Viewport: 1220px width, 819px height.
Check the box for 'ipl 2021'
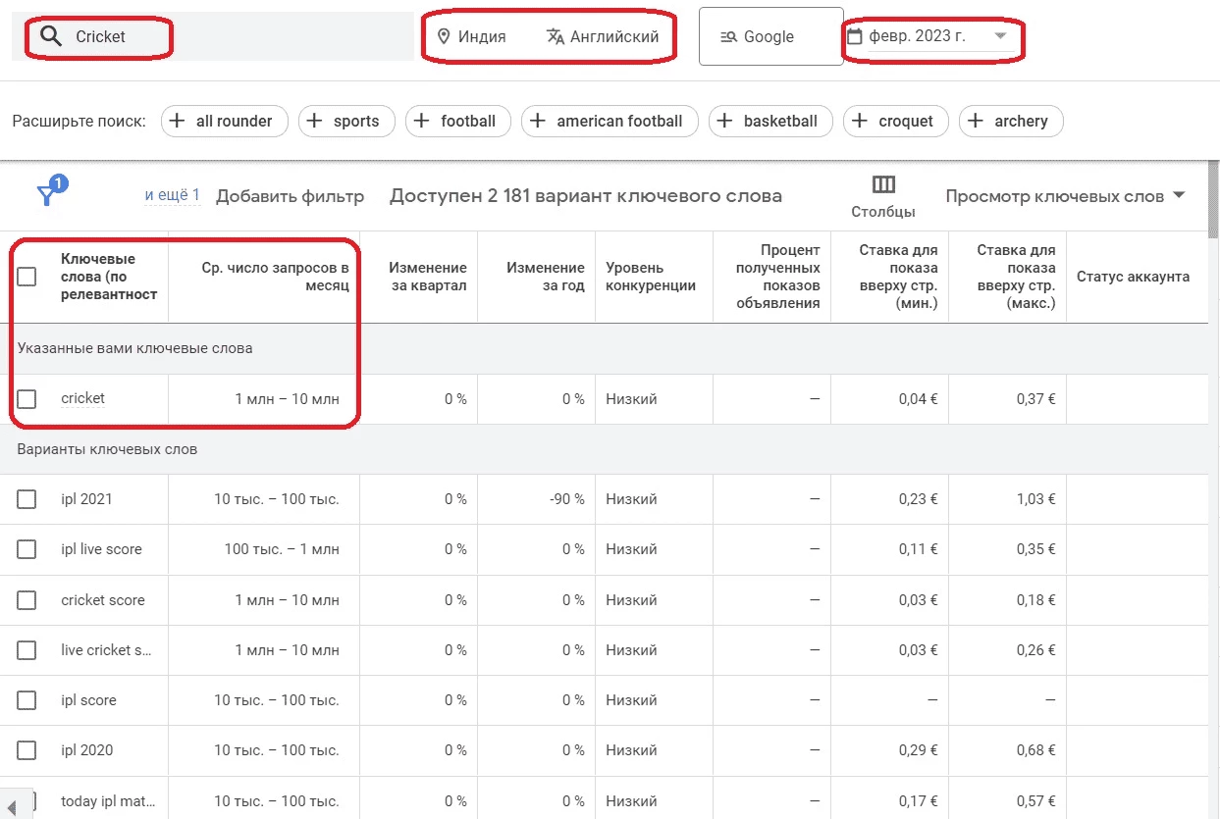click(27, 499)
